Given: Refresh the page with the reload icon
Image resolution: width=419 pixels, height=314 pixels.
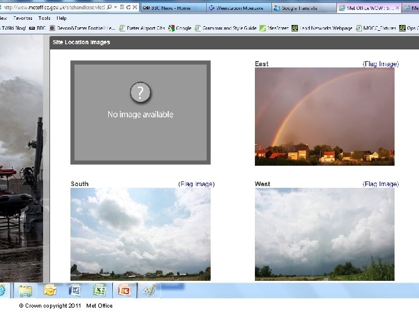Looking at the screenshot, I should [129, 7].
